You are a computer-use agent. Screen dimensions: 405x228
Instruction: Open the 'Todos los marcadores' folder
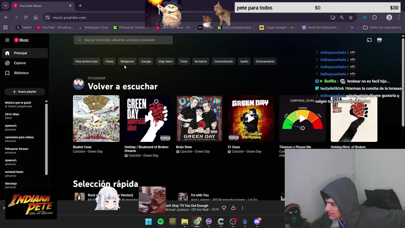382,28
